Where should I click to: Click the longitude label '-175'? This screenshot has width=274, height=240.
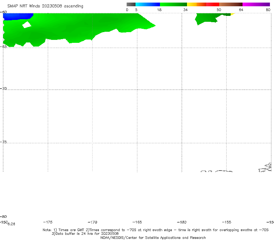pyautogui.click(x=48, y=222)
